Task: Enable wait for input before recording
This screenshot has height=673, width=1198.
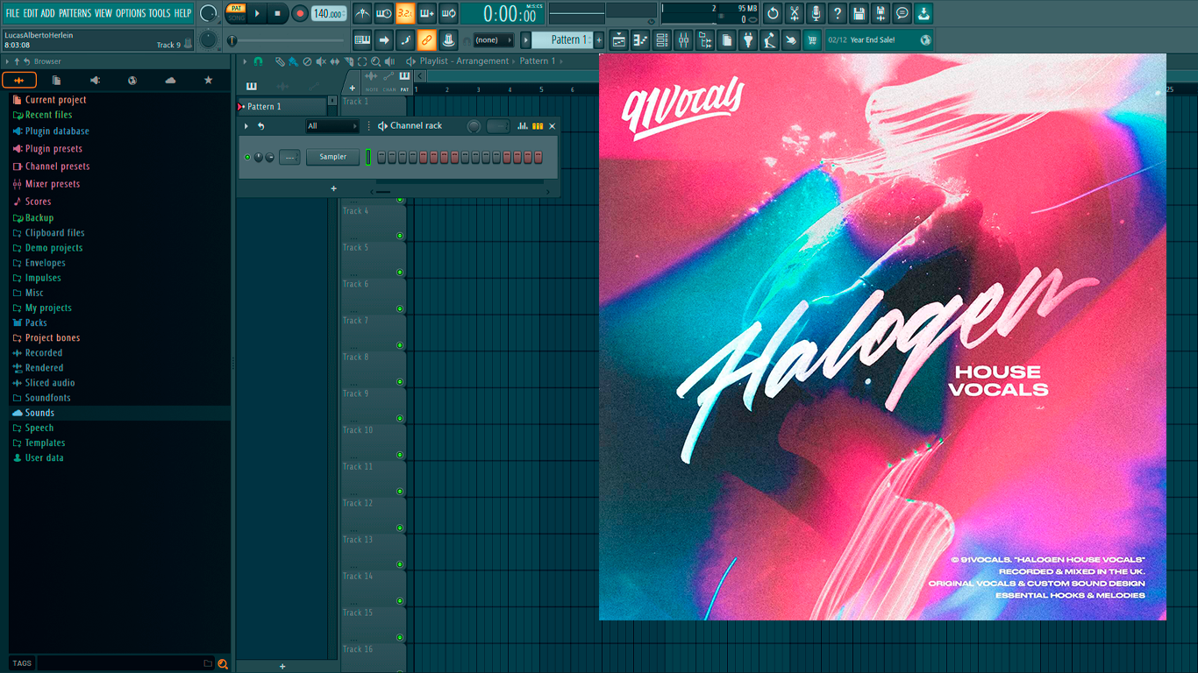Action: pyautogui.click(x=383, y=13)
